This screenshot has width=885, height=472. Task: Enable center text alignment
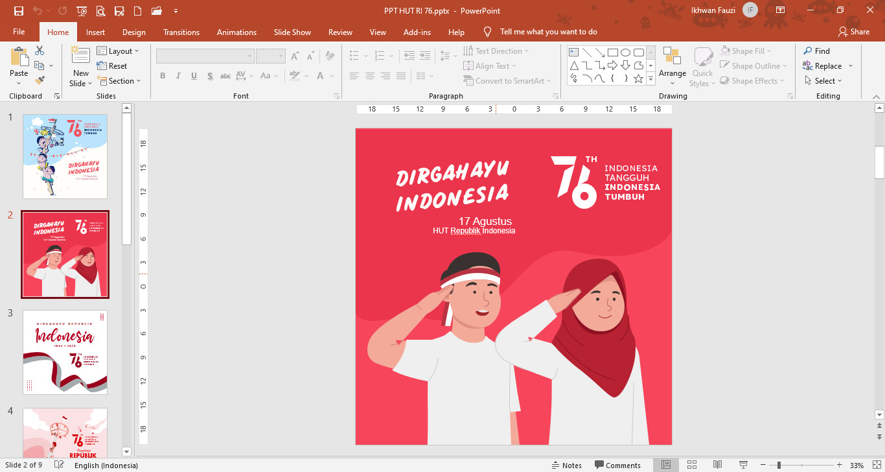[369, 76]
